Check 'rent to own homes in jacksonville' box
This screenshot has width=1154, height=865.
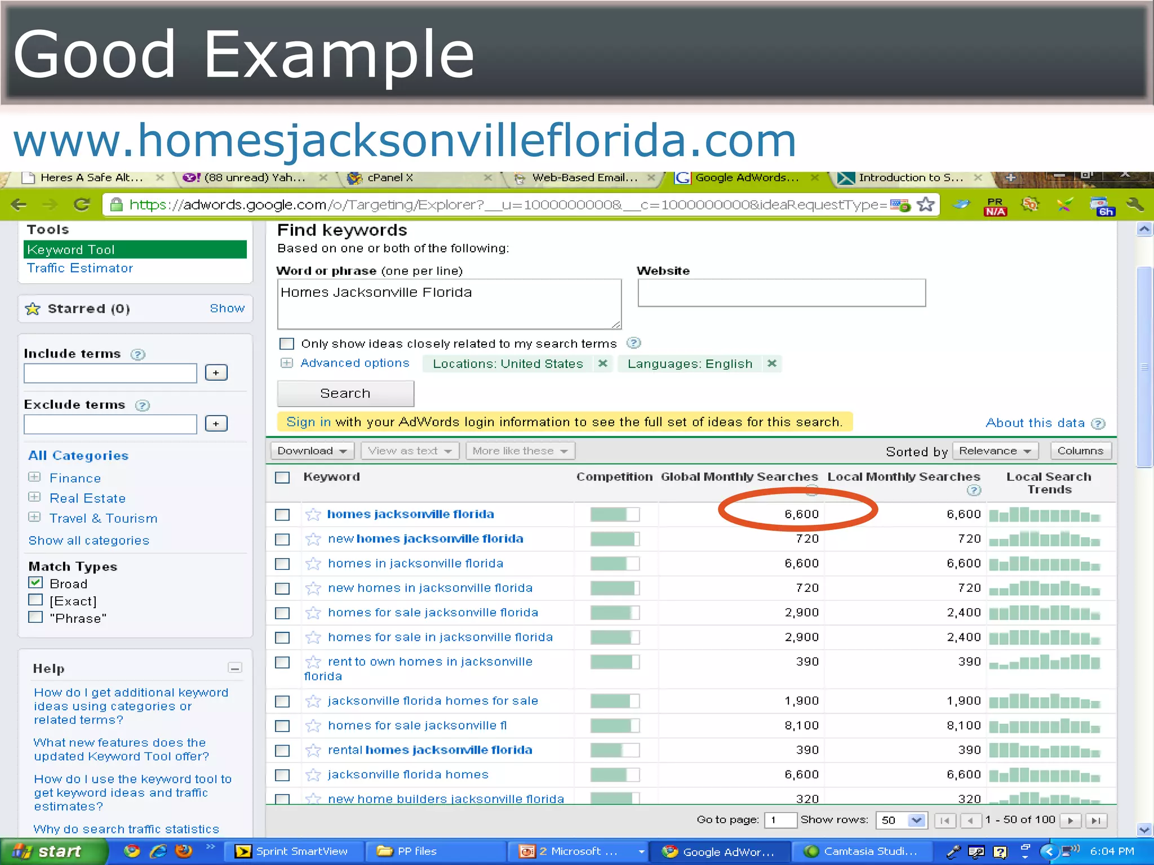[x=282, y=662]
